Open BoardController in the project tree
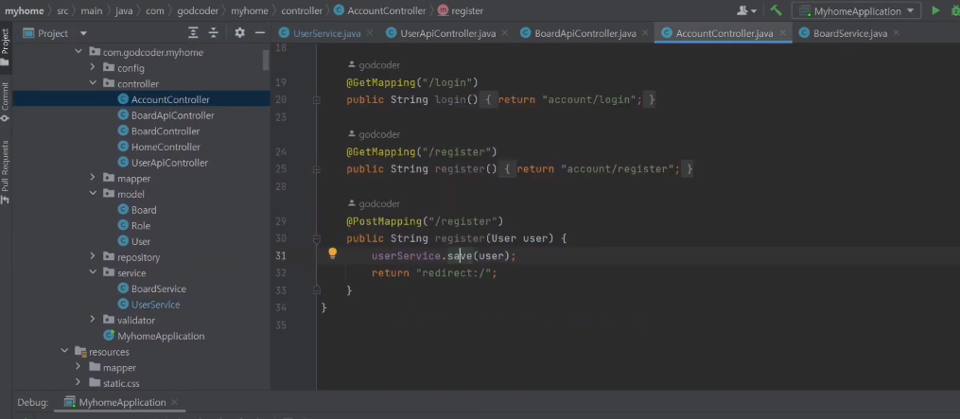This screenshot has width=960, height=419. click(x=166, y=131)
